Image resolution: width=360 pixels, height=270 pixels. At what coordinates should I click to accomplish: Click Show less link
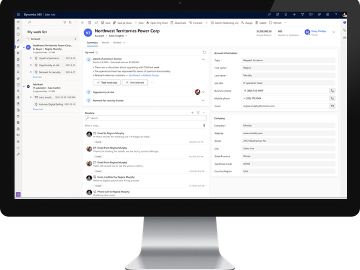point(37,77)
